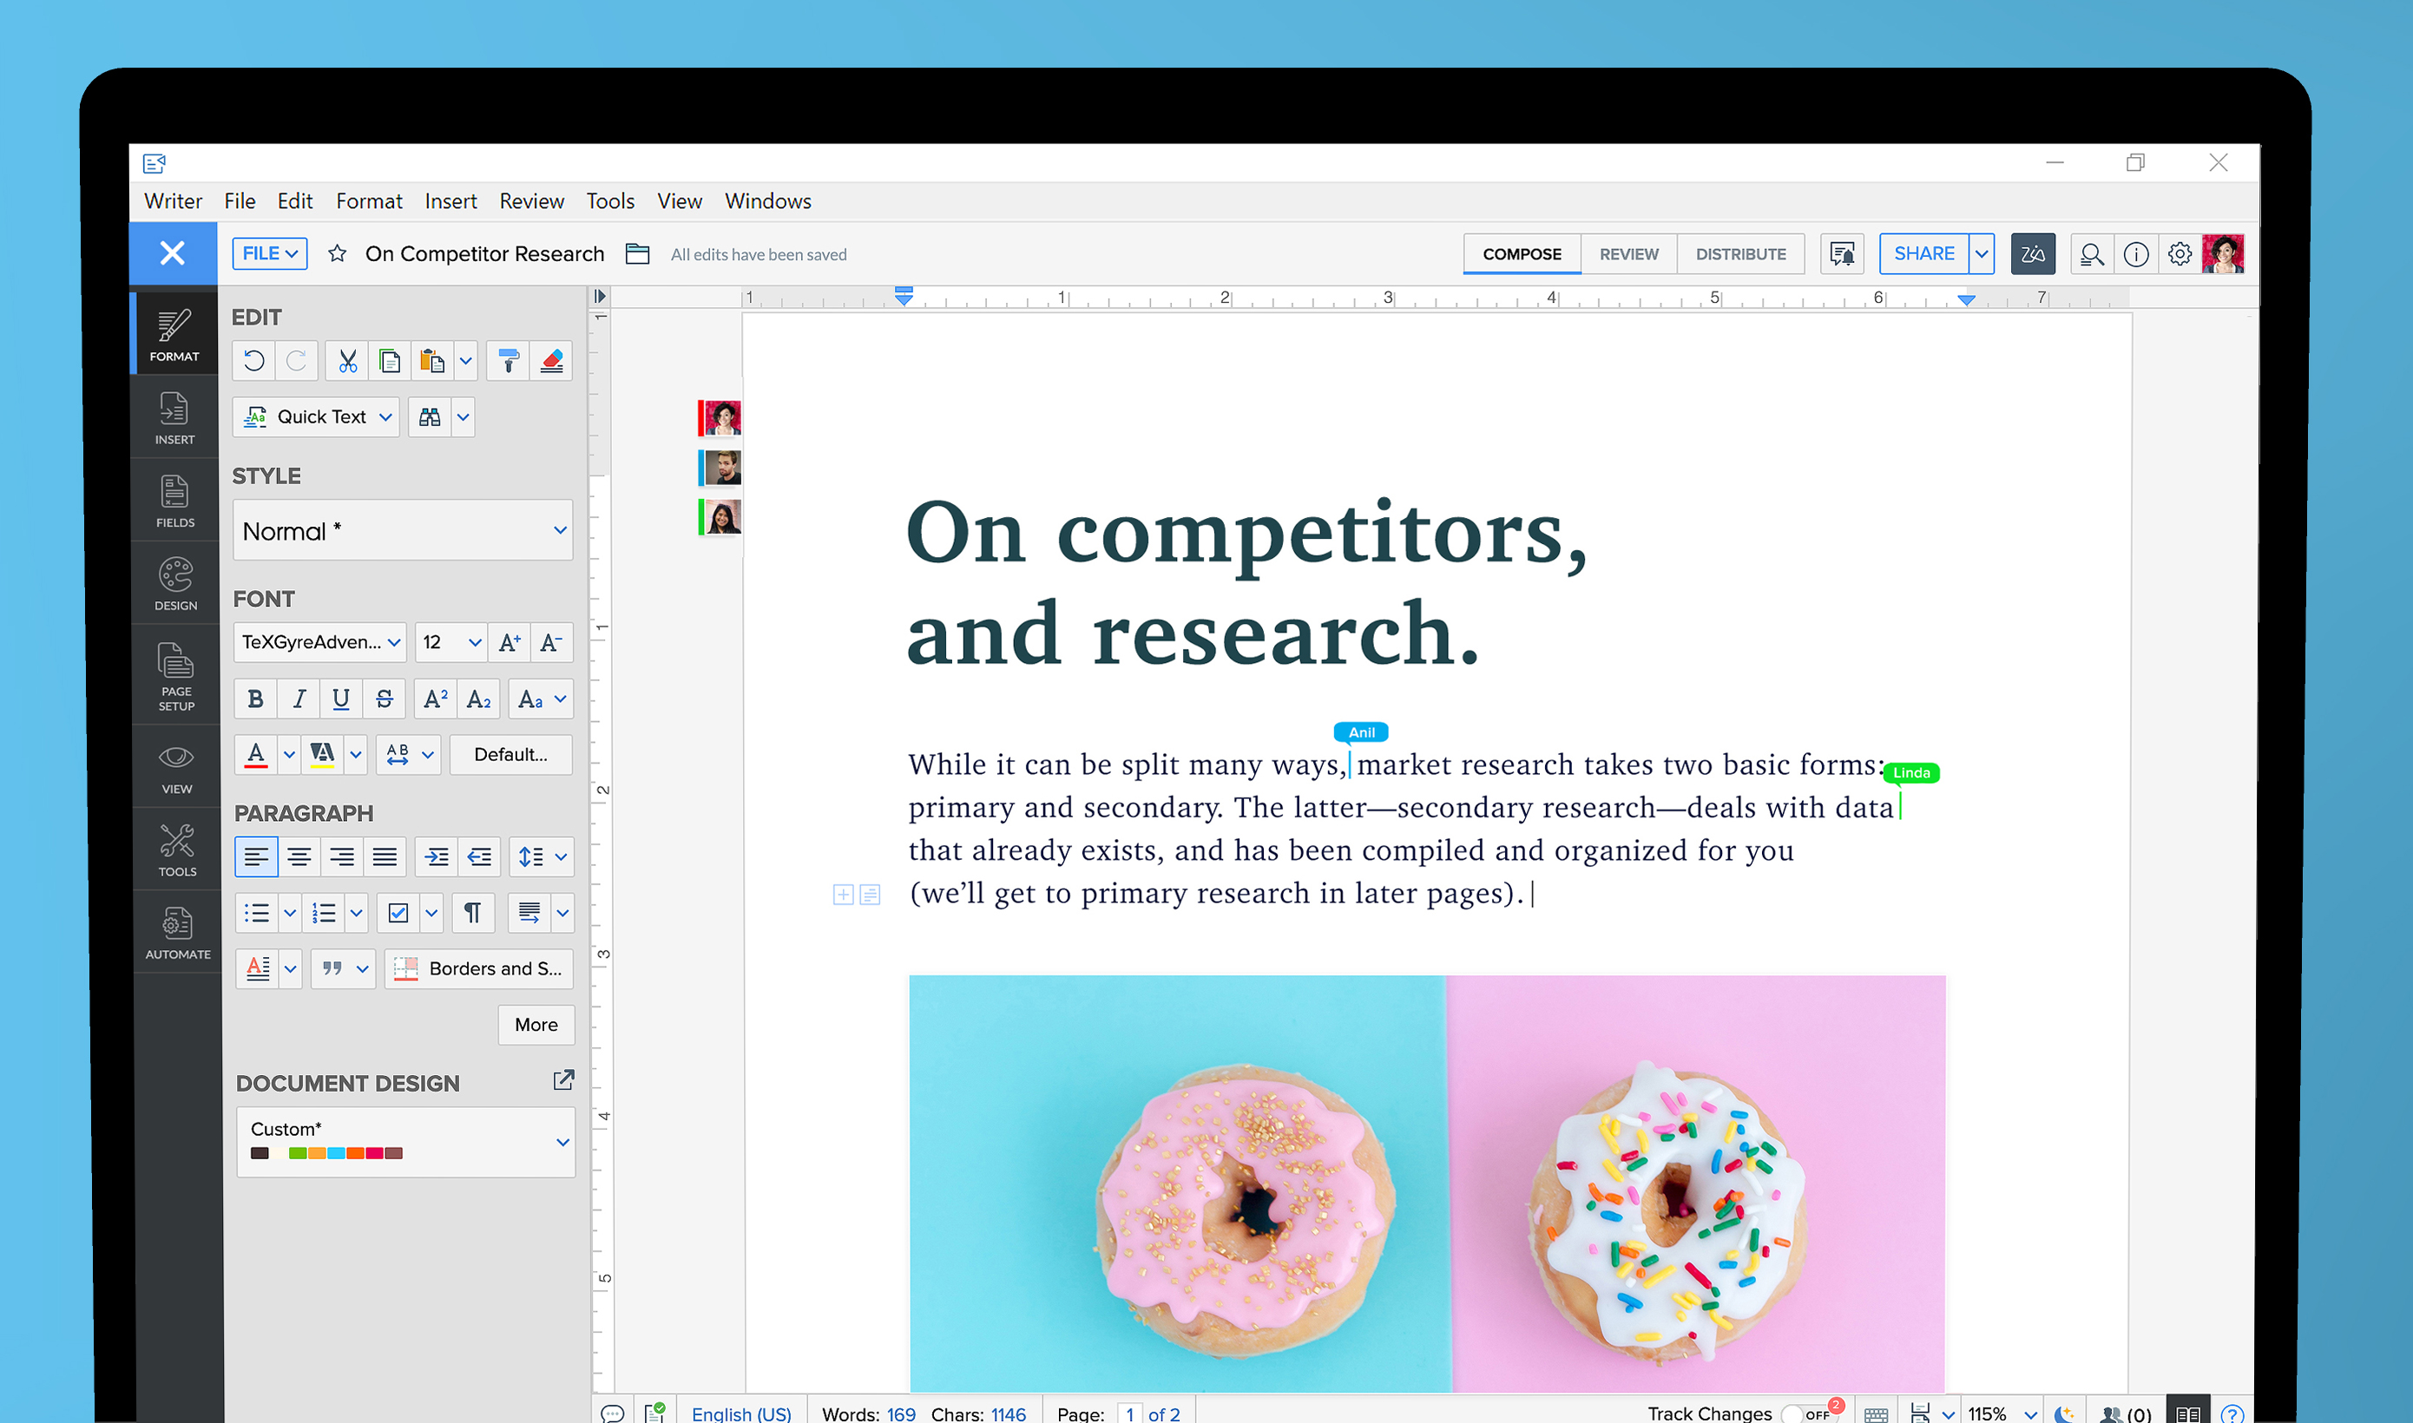Open the Insert menu
The height and width of the screenshot is (1423, 2413).
(x=450, y=201)
